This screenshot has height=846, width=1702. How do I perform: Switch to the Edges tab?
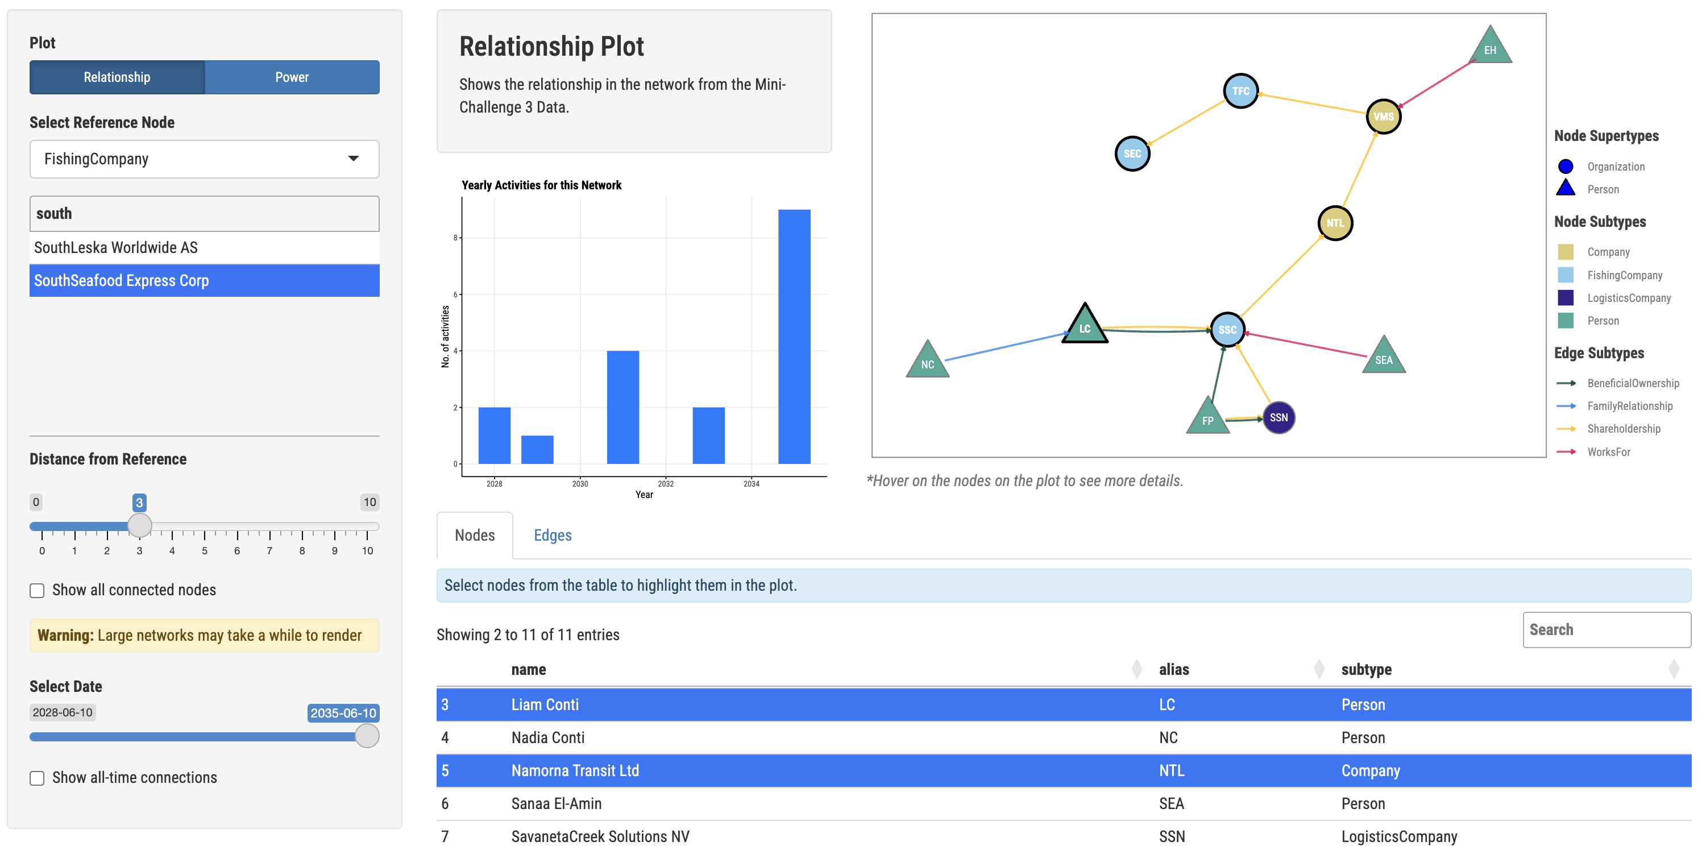(553, 536)
